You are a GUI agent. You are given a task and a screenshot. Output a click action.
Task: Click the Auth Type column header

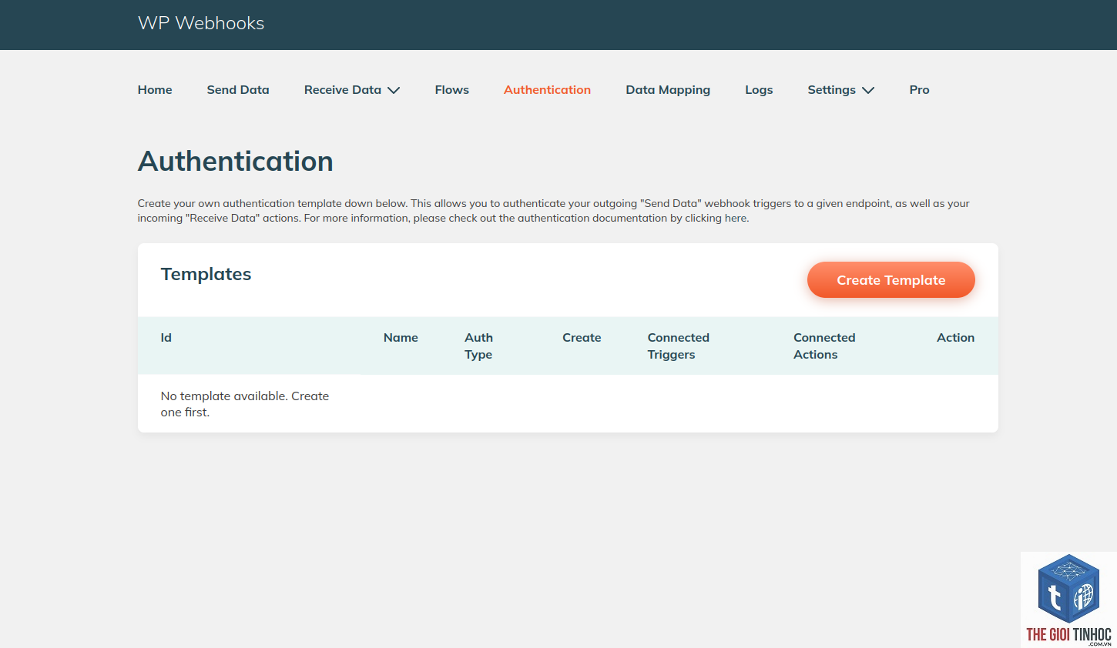click(x=478, y=346)
